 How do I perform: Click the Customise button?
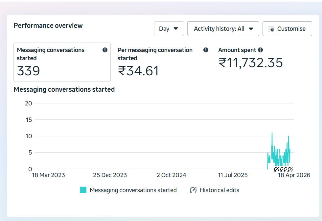pos(287,28)
